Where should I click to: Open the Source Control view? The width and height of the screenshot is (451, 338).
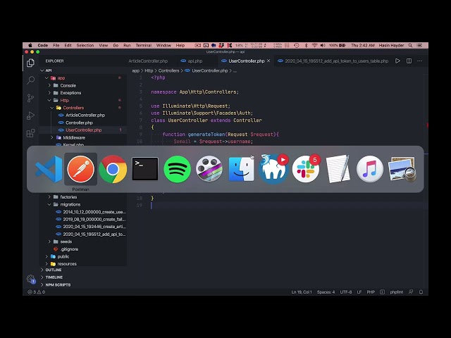point(30,98)
